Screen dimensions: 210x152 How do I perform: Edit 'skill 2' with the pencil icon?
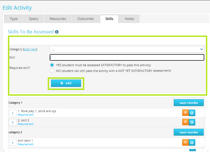click(192, 122)
